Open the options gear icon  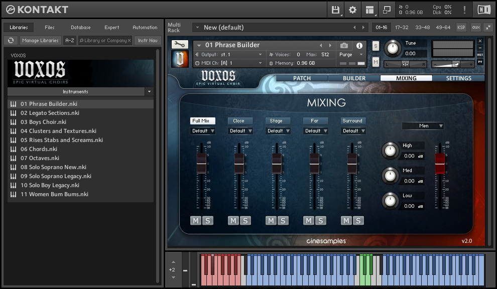352,10
